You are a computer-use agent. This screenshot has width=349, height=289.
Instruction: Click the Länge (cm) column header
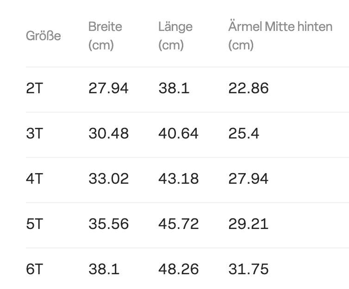pyautogui.click(x=175, y=36)
